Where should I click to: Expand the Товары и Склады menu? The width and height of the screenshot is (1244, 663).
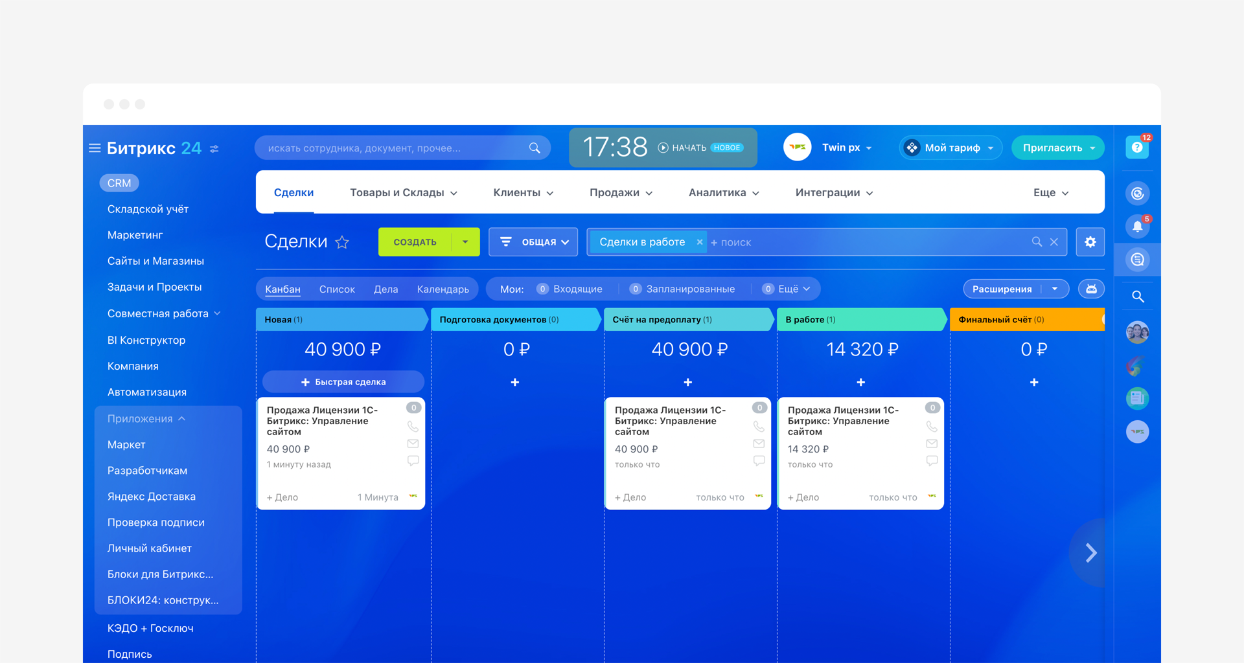[404, 193]
